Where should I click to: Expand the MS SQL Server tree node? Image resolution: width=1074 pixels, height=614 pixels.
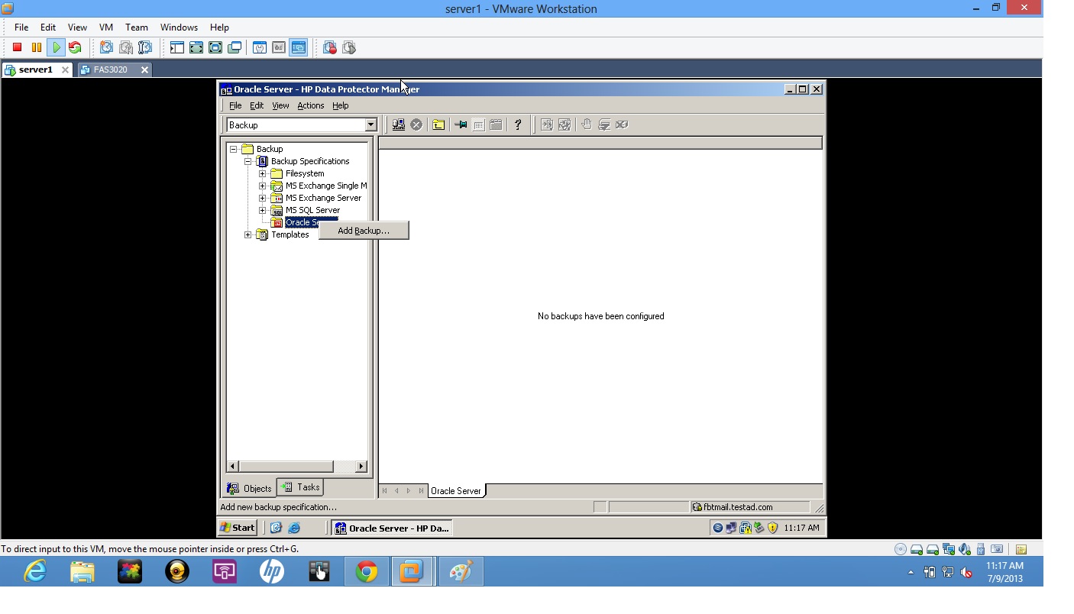pyautogui.click(x=262, y=209)
